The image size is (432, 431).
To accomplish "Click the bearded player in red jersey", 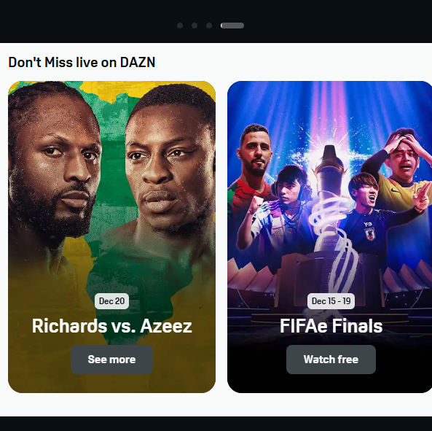I will 255,152.
